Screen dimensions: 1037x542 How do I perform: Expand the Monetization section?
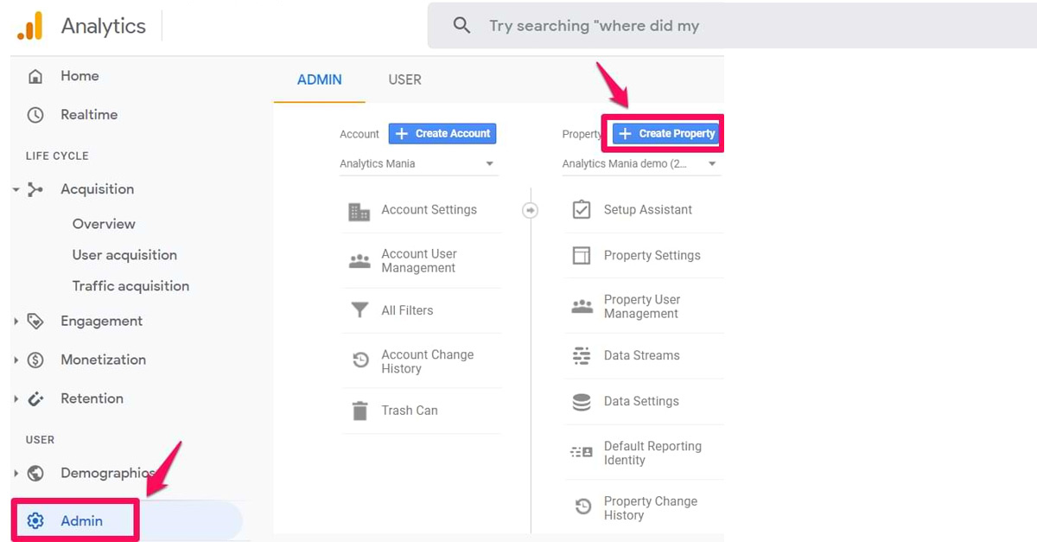coord(16,360)
